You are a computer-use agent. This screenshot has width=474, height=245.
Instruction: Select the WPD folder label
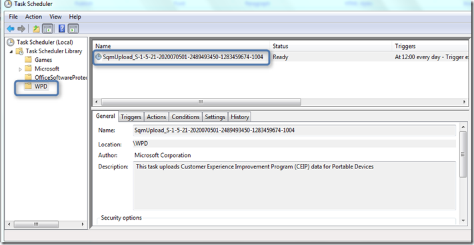pyautogui.click(x=41, y=87)
